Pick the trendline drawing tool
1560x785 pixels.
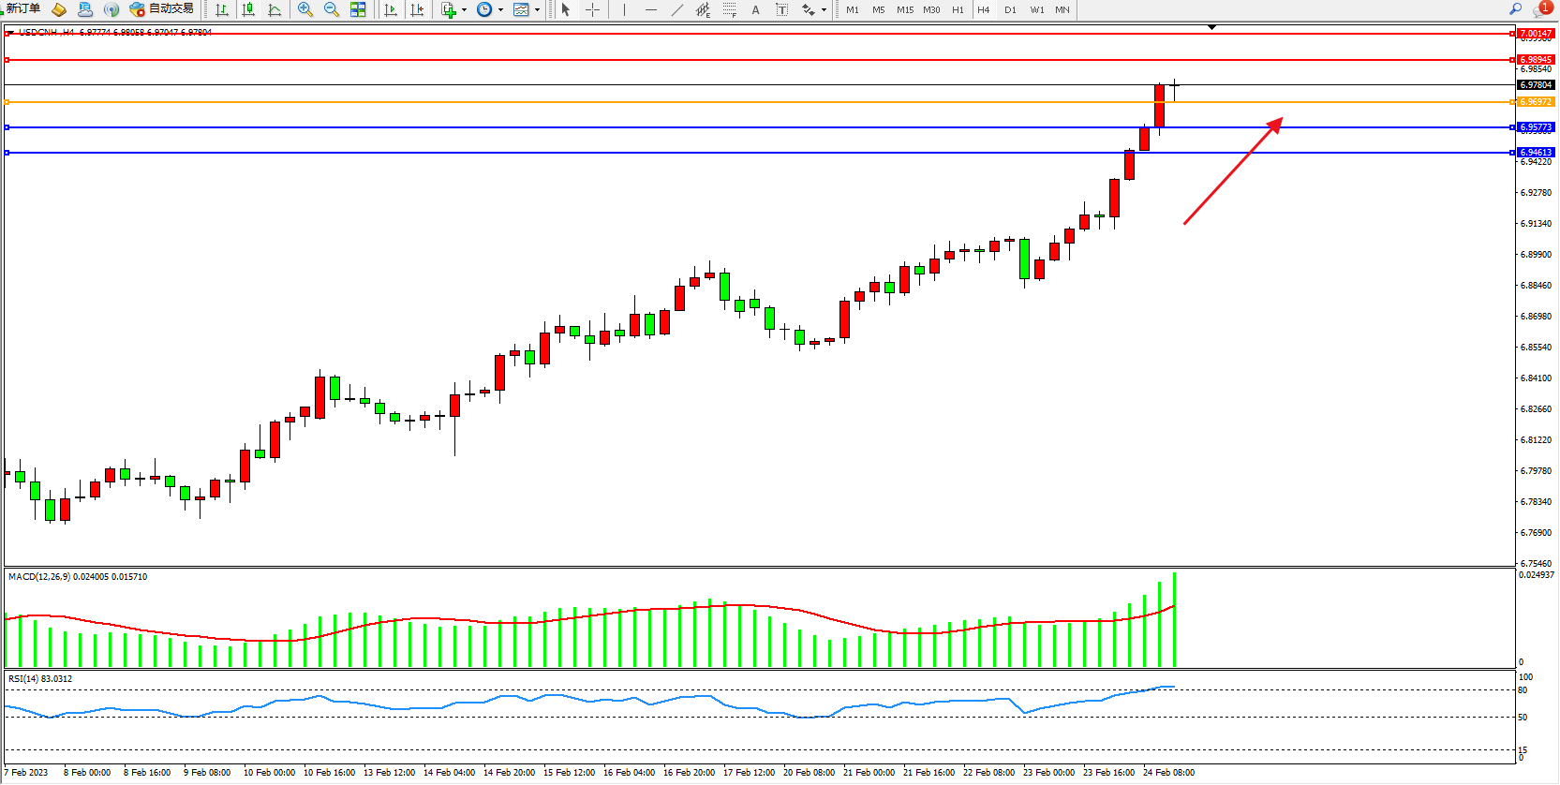(677, 9)
